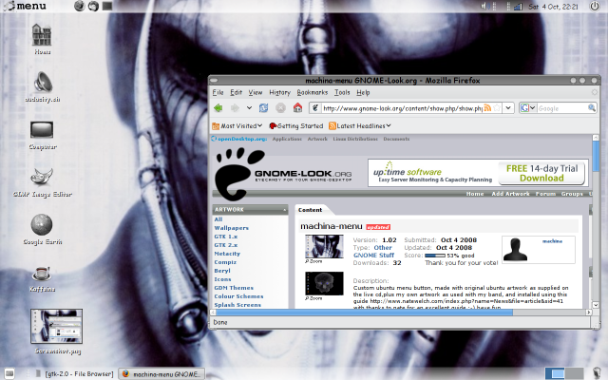Open the View menu in Firefox
The width and height of the screenshot is (608, 380).
point(256,92)
